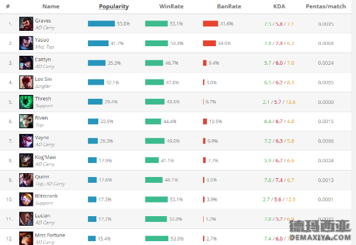Open Yasuo's champion portrait

click(26, 43)
